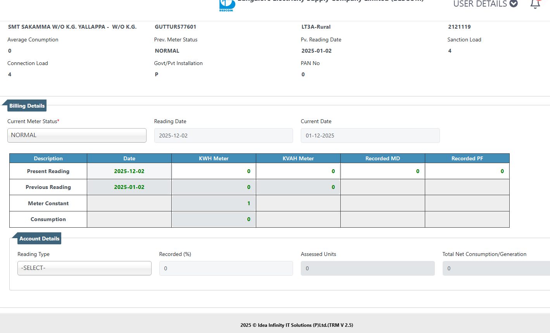550x333 pixels.
Task: Click the Previous Reading date cell
Action: coord(129,187)
